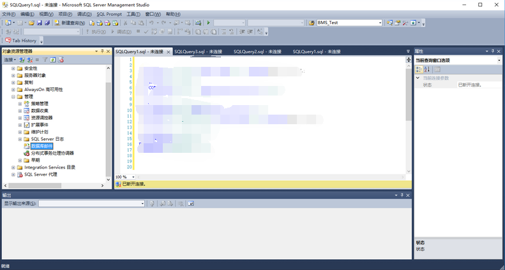Select the 数据库邮件 tree item
Image resolution: width=505 pixels, height=270 pixels.
click(42, 146)
